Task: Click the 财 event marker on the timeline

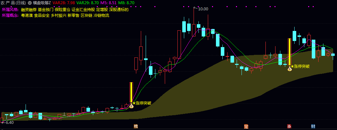Action: click(x=313, y=126)
